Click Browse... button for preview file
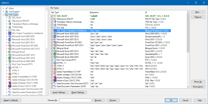208x104 pixels. [x=99, y=100]
